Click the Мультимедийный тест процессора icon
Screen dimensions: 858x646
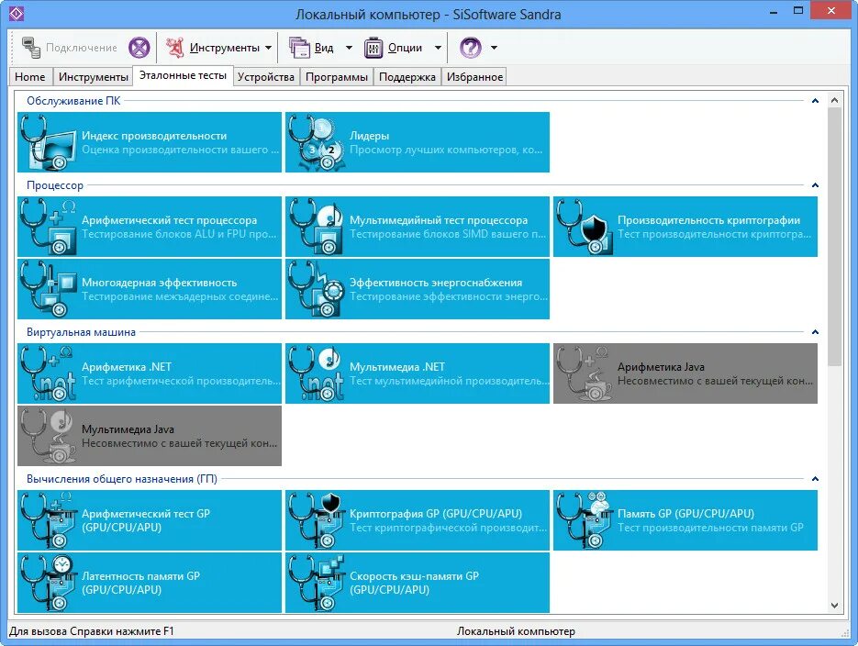tap(317, 227)
